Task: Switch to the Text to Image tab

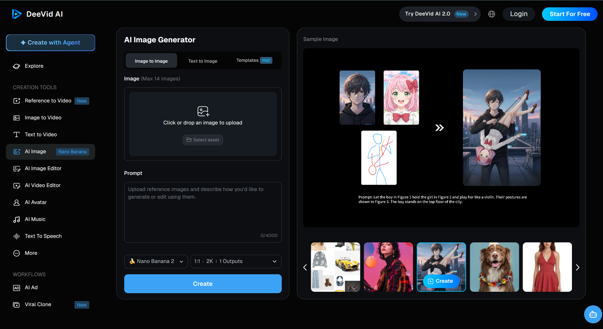Action: 203,61
